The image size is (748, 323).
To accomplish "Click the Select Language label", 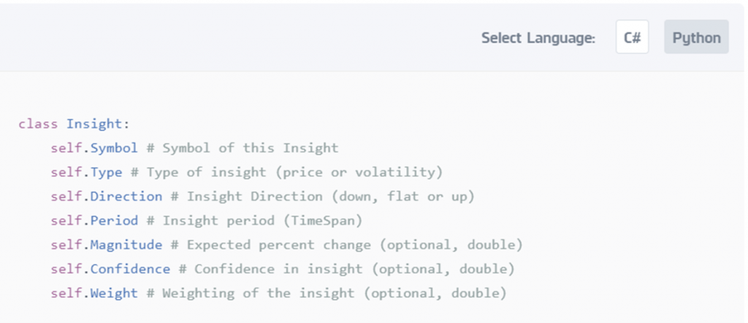I will pos(538,38).
